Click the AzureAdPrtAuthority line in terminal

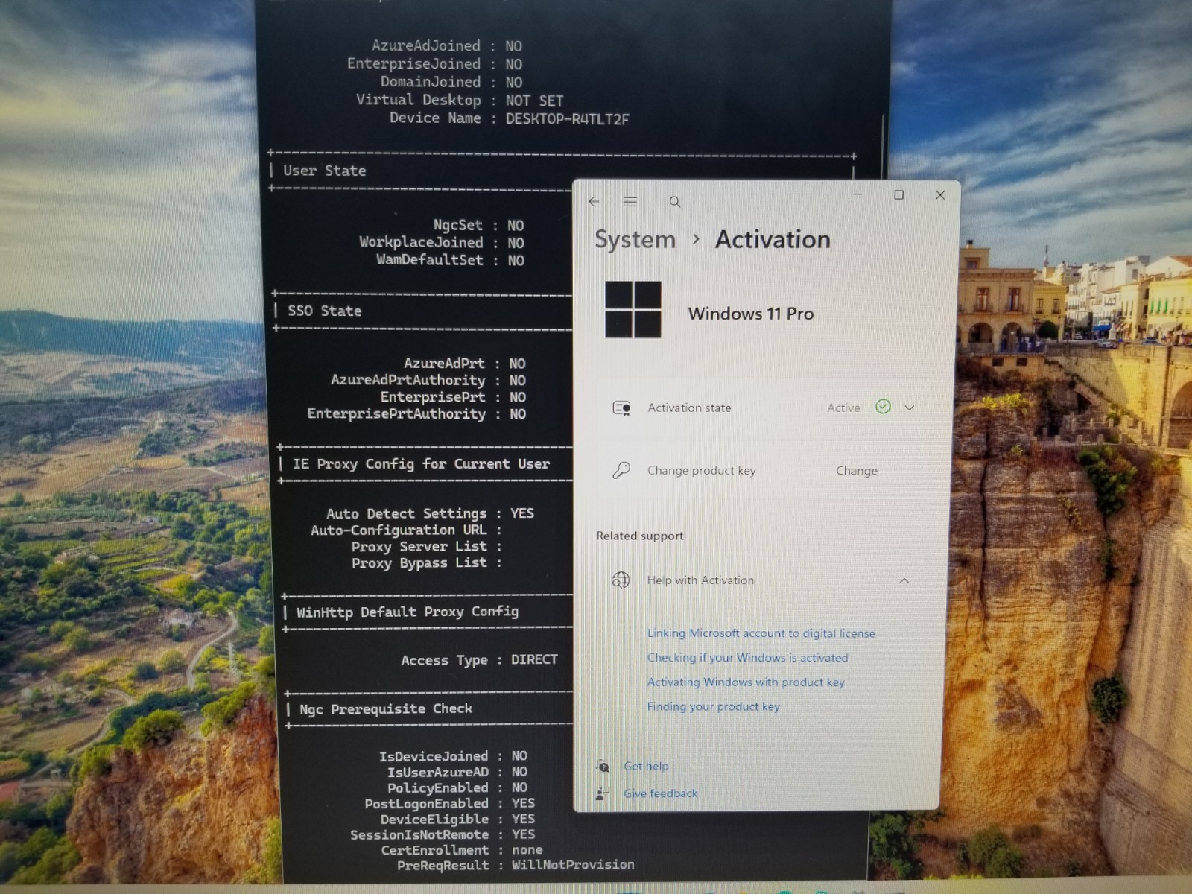pos(428,380)
